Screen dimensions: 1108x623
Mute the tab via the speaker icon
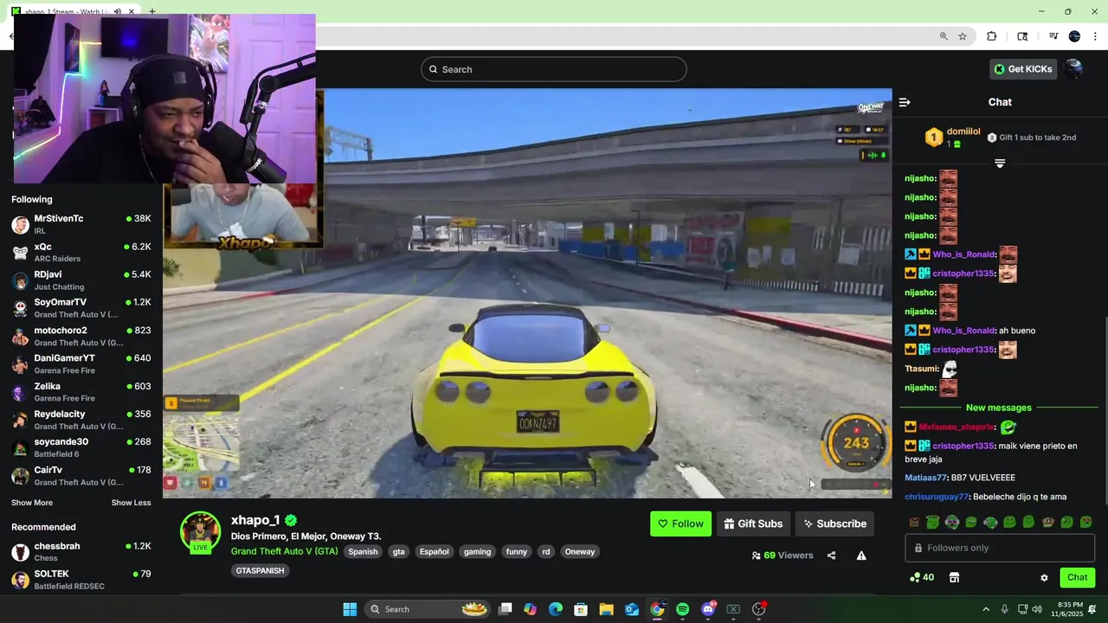click(x=118, y=11)
